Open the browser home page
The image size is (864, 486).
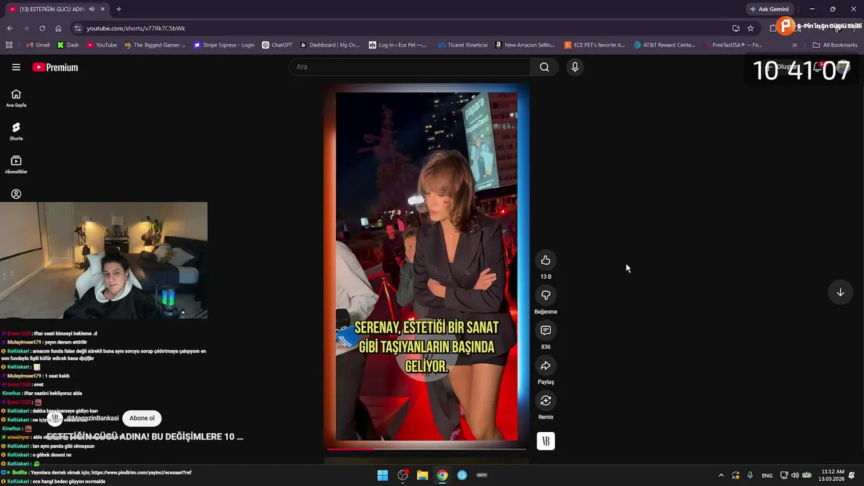click(x=58, y=28)
